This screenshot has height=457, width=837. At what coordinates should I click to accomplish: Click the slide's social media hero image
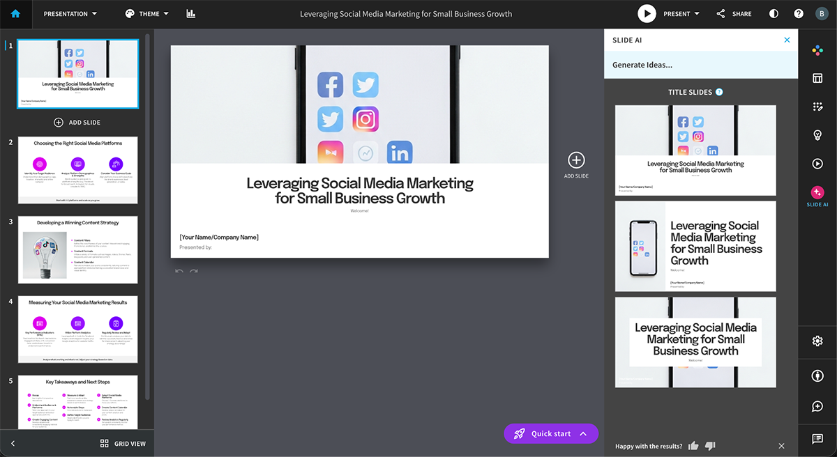(360, 104)
